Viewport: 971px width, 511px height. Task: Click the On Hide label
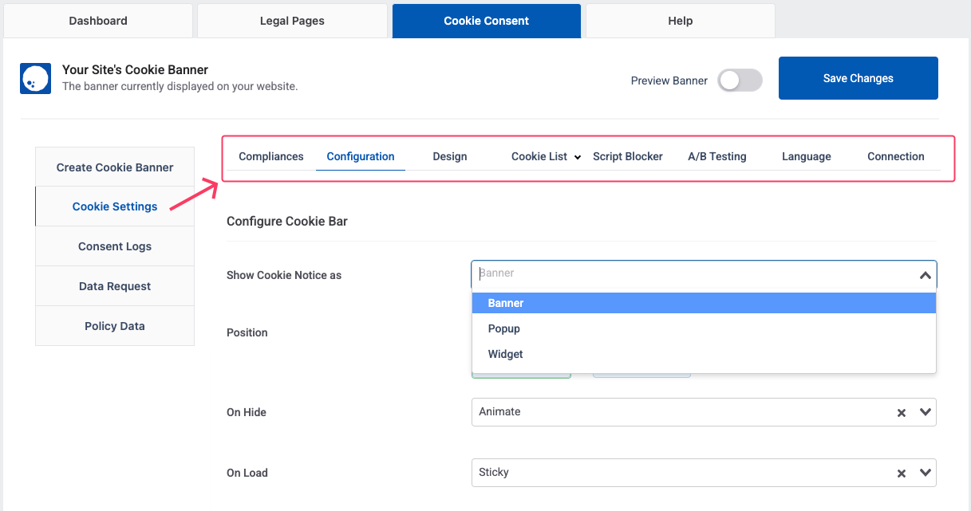click(247, 412)
